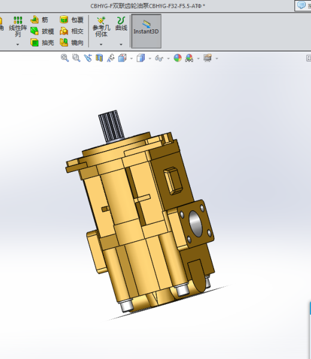The height and width of the screenshot is (359, 311).
Task: Toggle the Instant3D button
Action: [x=146, y=31]
